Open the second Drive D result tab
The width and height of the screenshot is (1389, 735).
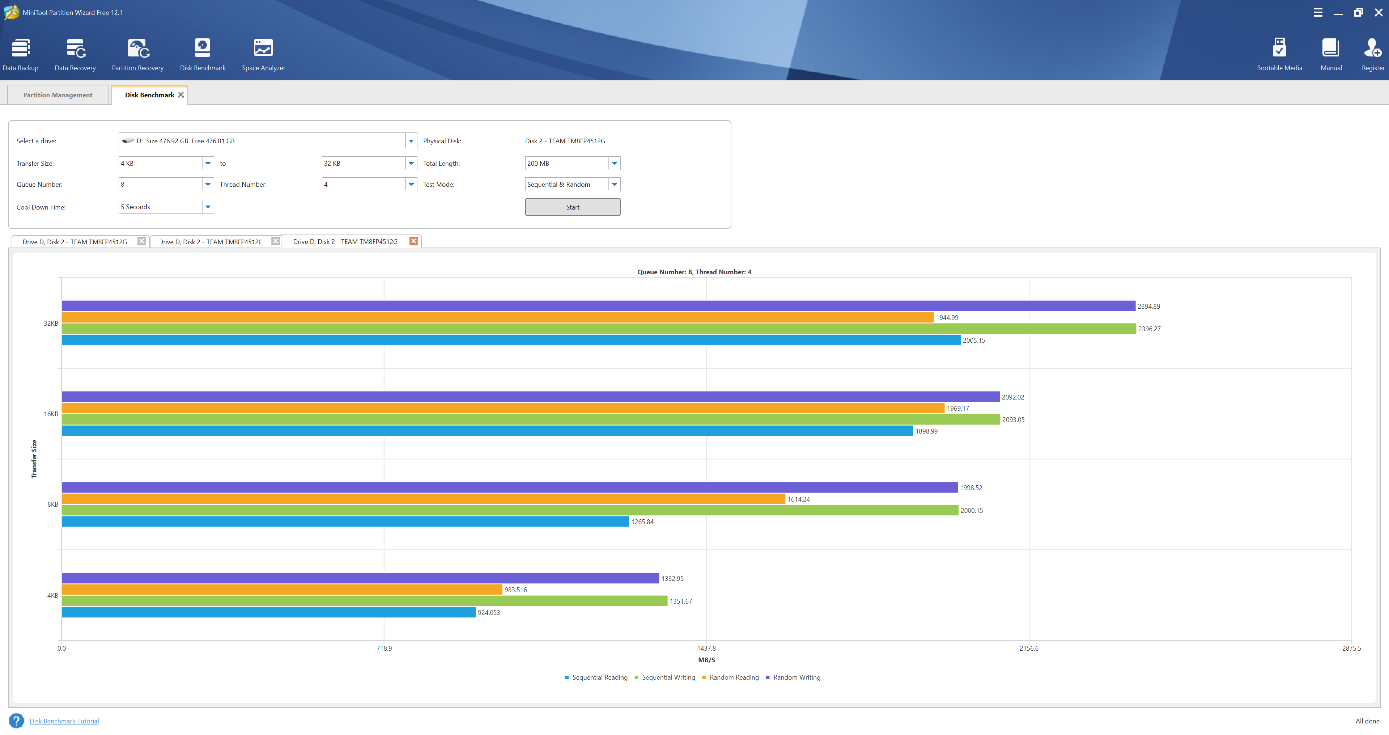point(211,242)
